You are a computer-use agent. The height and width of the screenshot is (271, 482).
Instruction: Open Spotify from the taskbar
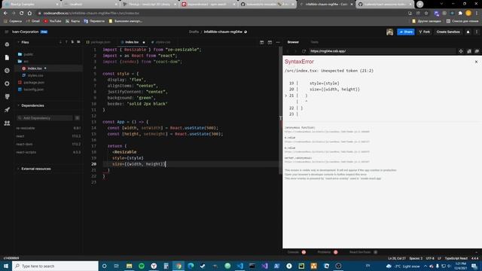point(142,266)
